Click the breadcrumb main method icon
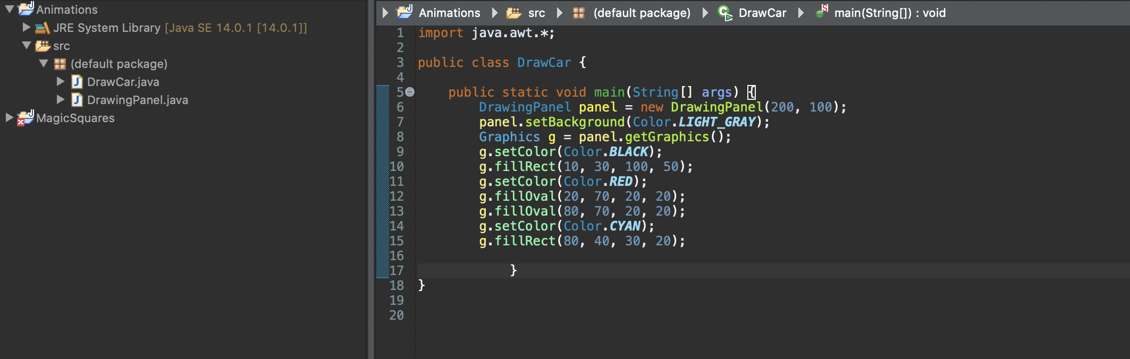The height and width of the screenshot is (359, 1130). click(x=822, y=11)
